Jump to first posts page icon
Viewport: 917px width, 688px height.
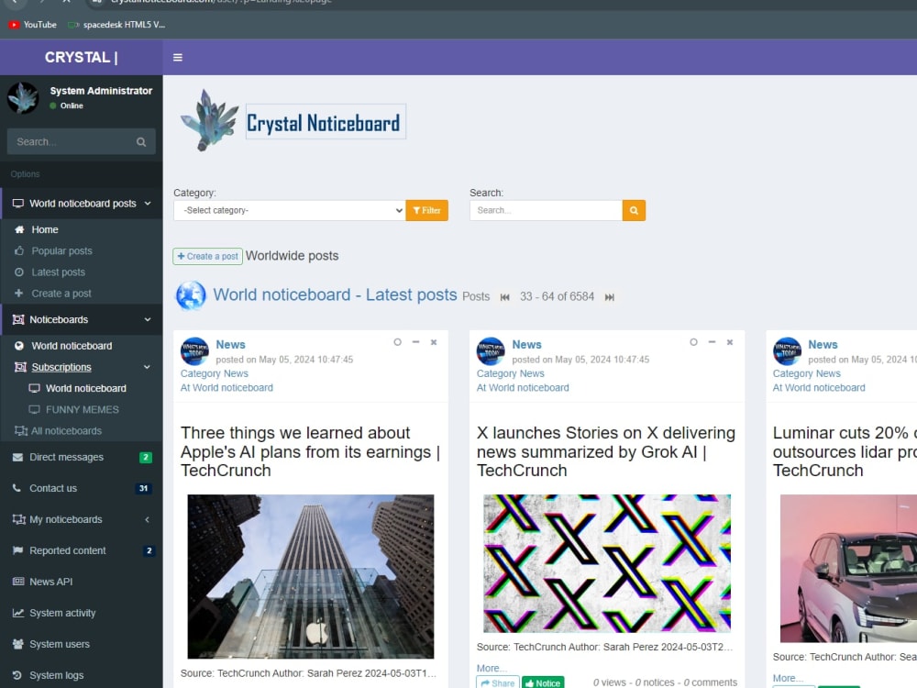click(504, 297)
